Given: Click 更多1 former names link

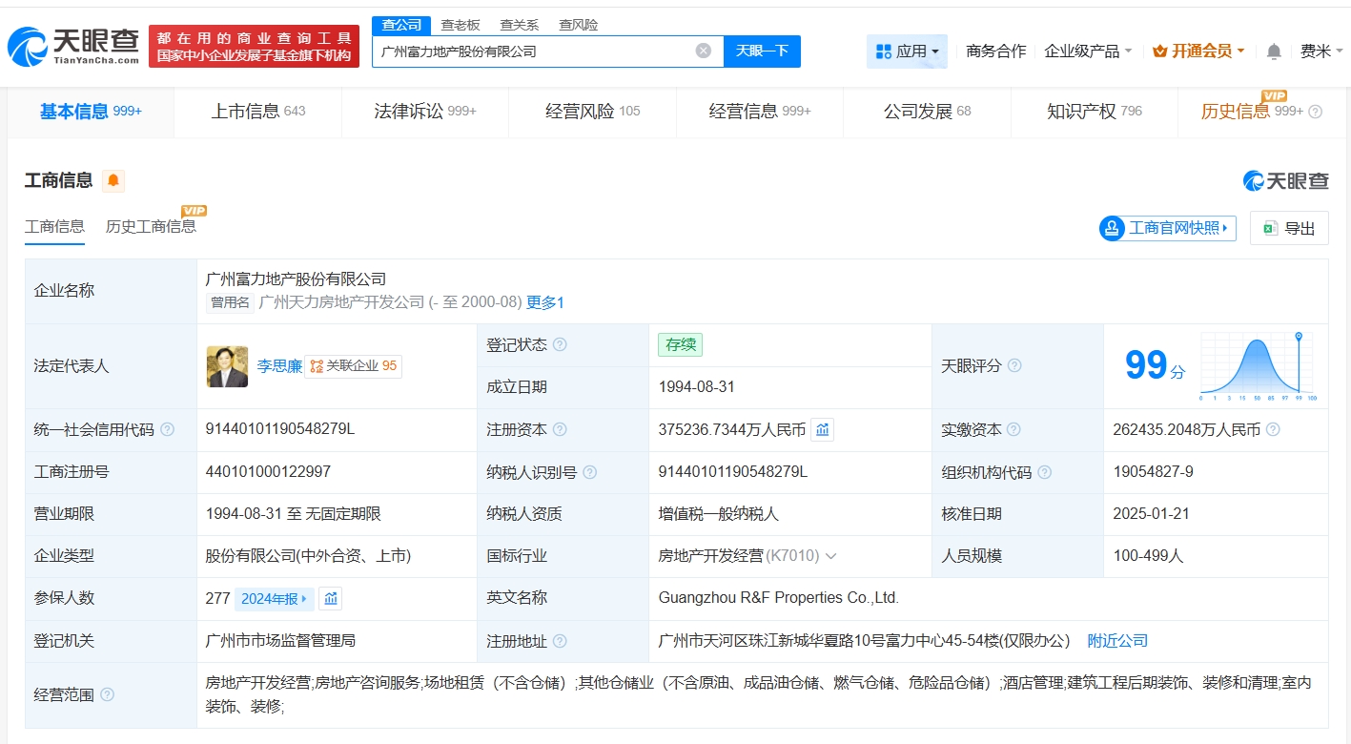Looking at the screenshot, I should coord(545,302).
